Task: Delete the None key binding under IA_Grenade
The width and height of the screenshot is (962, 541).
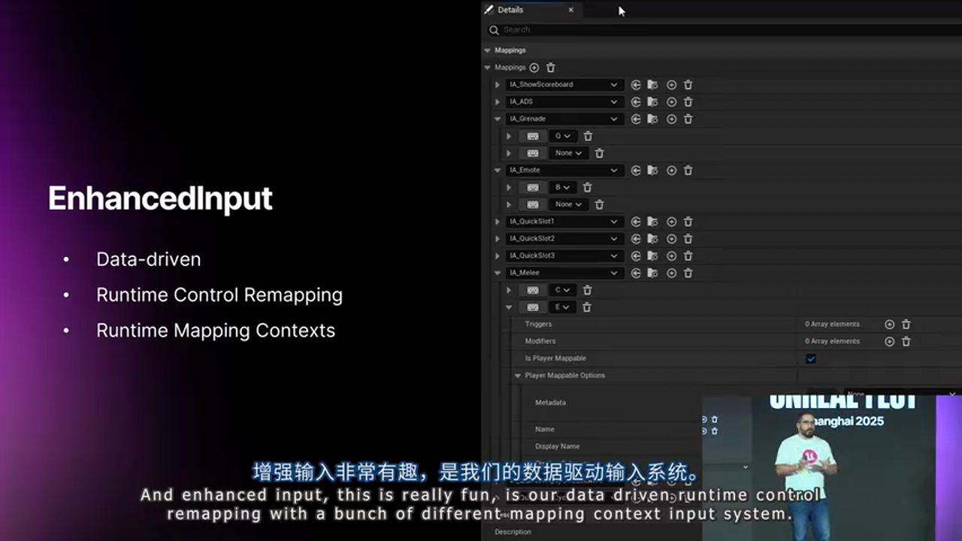Action: [599, 153]
